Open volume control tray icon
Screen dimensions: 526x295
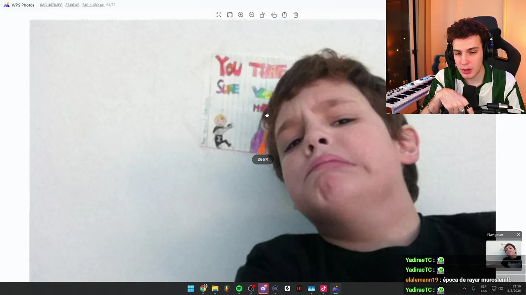click(x=501, y=288)
